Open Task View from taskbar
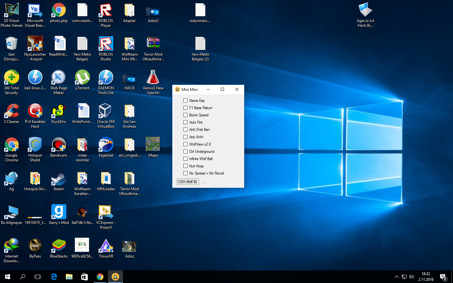453x283 pixels. coord(38,277)
